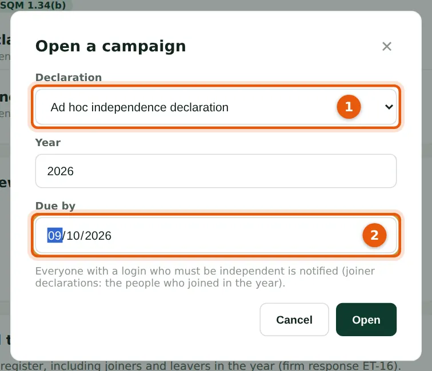Expand the Declaration dropdown chevron
The width and height of the screenshot is (432, 371).
point(389,107)
